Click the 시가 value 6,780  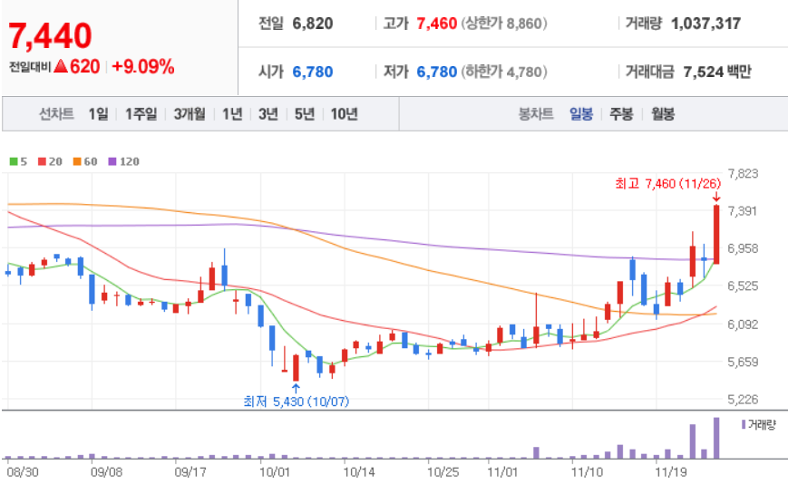click(x=313, y=72)
